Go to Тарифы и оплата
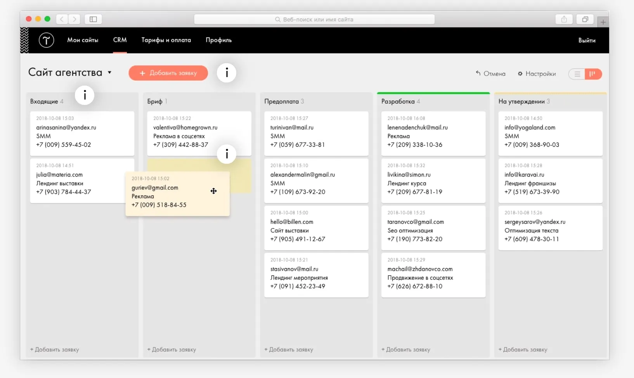 click(166, 40)
